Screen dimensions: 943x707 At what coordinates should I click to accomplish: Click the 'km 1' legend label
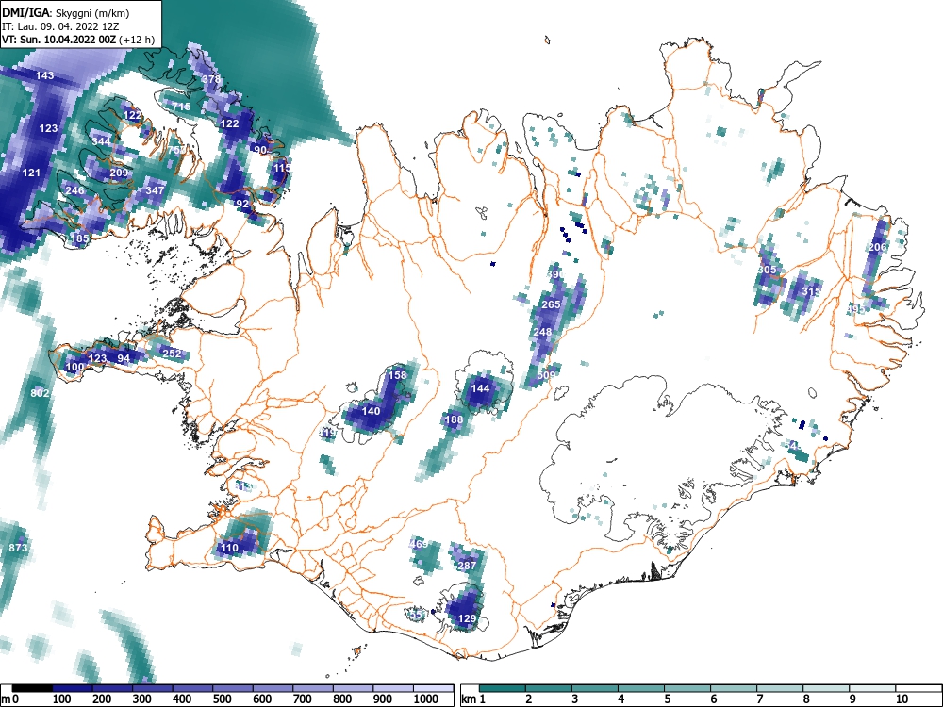pos(473,699)
